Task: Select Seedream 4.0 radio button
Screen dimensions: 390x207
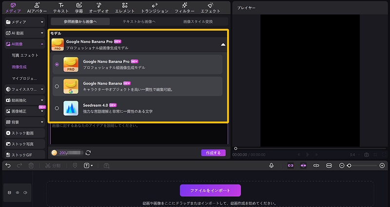Action: [x=57, y=108]
